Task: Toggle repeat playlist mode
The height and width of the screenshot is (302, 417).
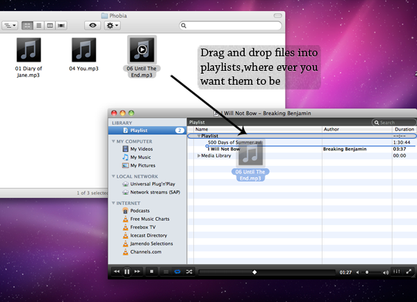Action: (x=177, y=271)
